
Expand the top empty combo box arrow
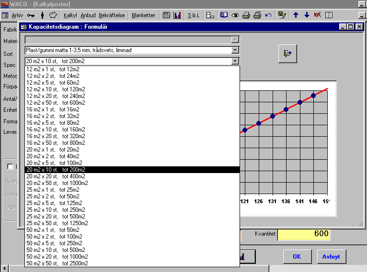pyautogui.click(x=235, y=40)
